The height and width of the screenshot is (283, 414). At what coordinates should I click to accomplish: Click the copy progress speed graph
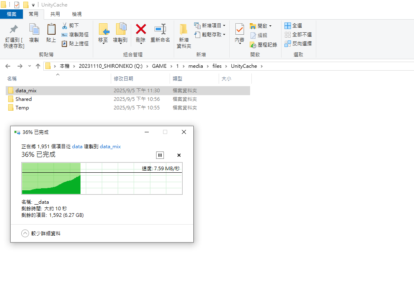(102, 178)
